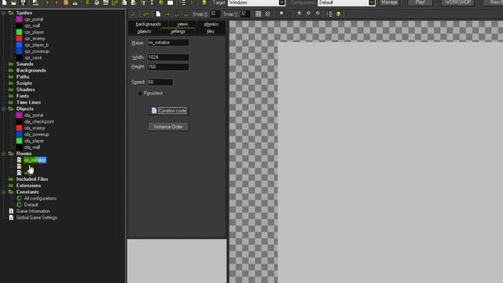
Task: Create a new sound resource
Action: pyautogui.click(x=97, y=3)
